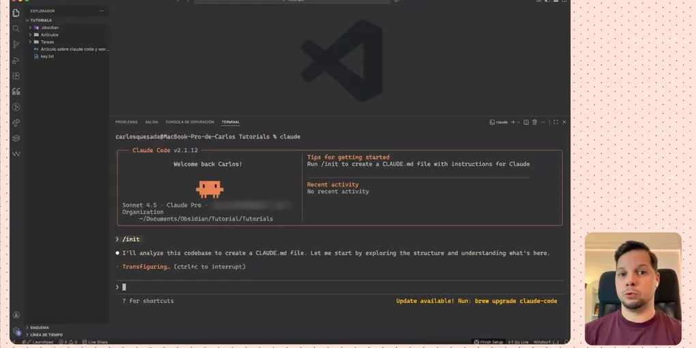Switch to the SALIDA tab
696x348 pixels.
151,122
